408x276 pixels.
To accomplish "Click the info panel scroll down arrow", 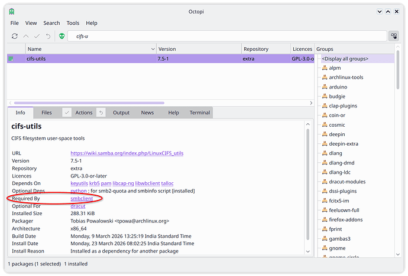I will [308, 251].
